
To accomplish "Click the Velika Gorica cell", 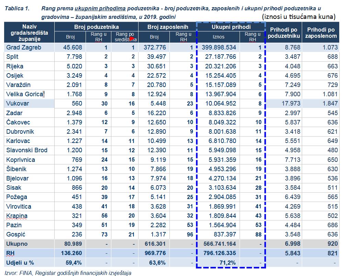I will [x=29, y=94].
